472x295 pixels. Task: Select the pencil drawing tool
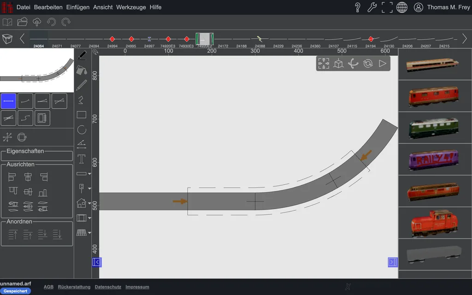(x=82, y=85)
